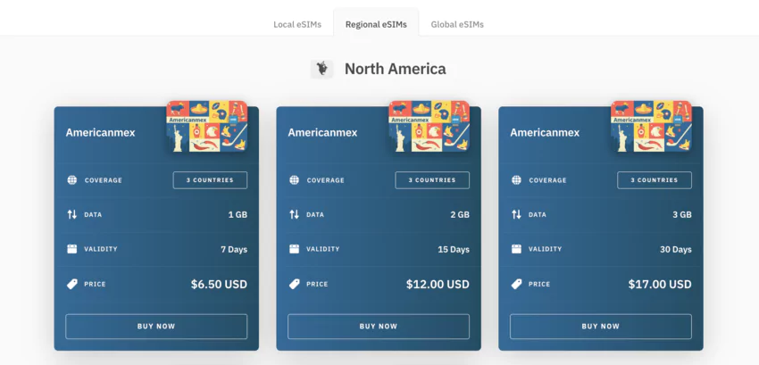The height and width of the screenshot is (365, 759).
Task: Click the Americanmex title on the 1 GB card
Action: (100, 133)
